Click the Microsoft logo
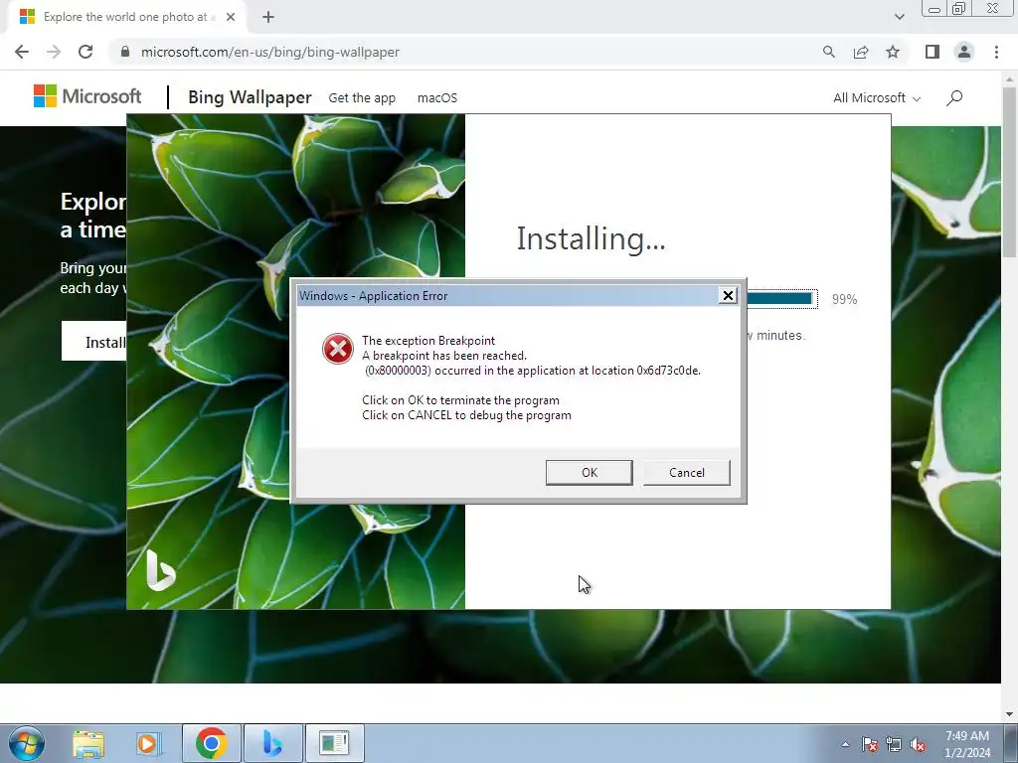 coord(87,96)
